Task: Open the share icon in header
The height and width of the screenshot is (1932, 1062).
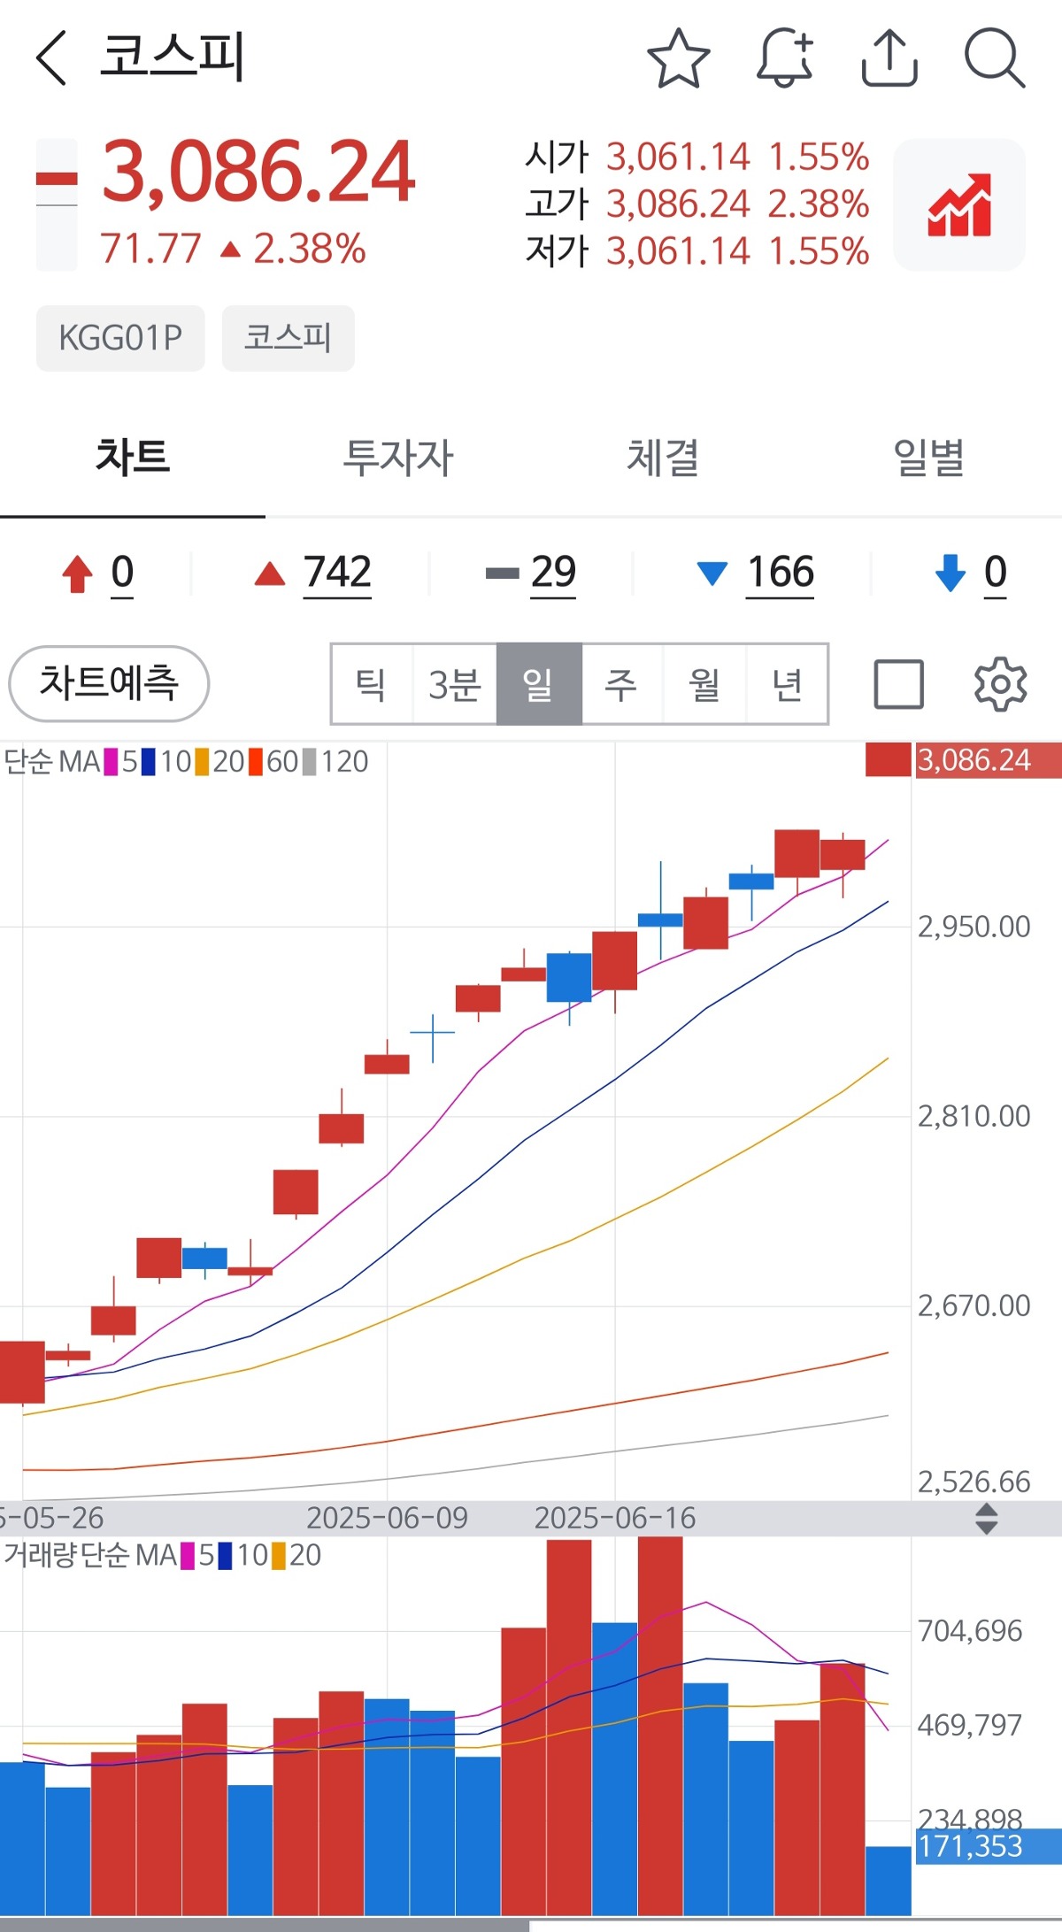Action: point(889,58)
